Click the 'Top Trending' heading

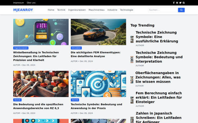click(143, 25)
